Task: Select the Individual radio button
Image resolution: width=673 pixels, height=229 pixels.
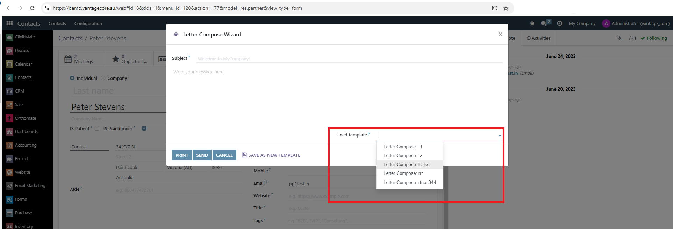Action: click(x=72, y=78)
